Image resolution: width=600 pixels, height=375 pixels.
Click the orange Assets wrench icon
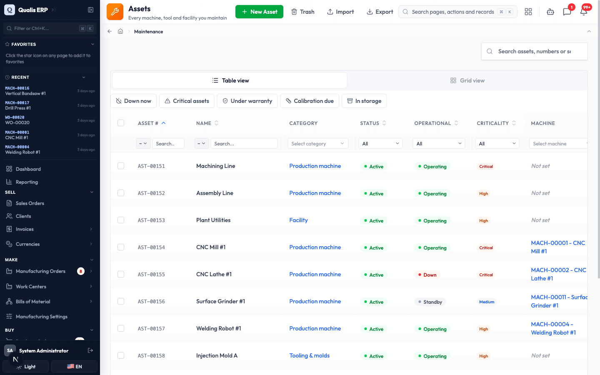(x=115, y=12)
